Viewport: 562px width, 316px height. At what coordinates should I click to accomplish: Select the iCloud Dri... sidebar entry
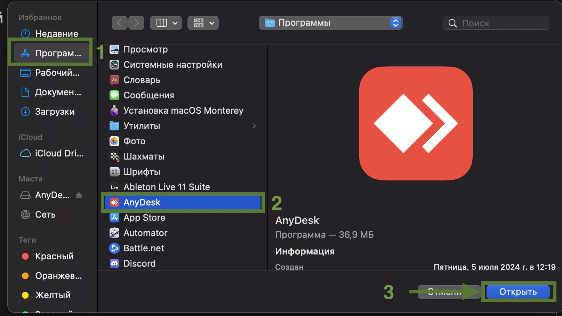point(52,153)
